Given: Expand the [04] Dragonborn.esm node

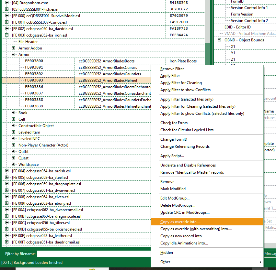Looking at the screenshot, I should click(x=7, y=3).
